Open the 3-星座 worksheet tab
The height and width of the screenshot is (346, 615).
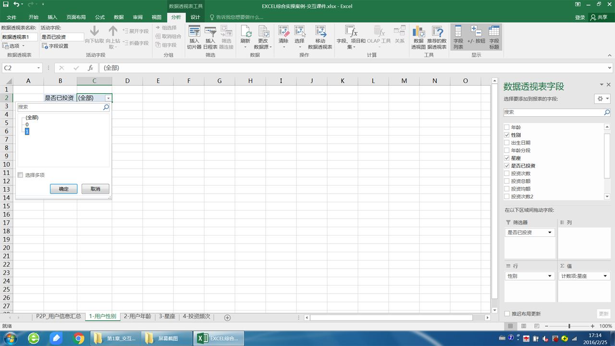point(167,317)
